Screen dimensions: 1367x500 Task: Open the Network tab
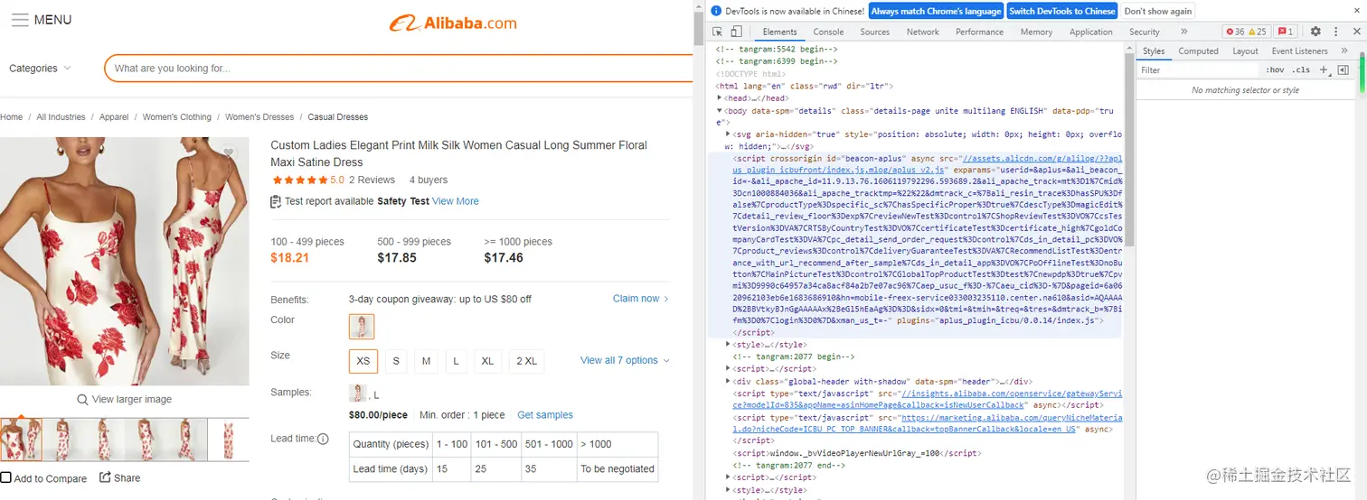tap(922, 32)
